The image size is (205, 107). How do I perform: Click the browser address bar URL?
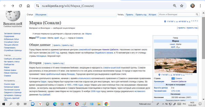point(68,6)
